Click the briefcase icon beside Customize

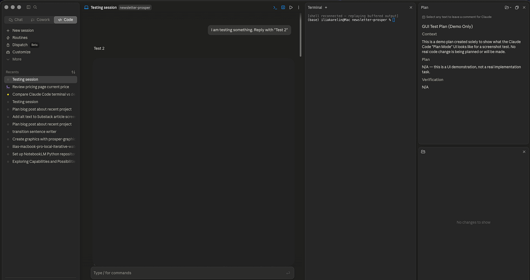click(8, 52)
